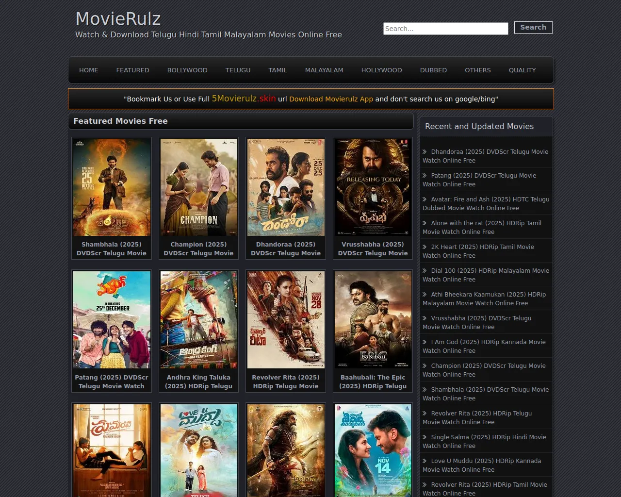621x497 pixels.
Task: Click the MovieRulz site title
Action: point(118,19)
